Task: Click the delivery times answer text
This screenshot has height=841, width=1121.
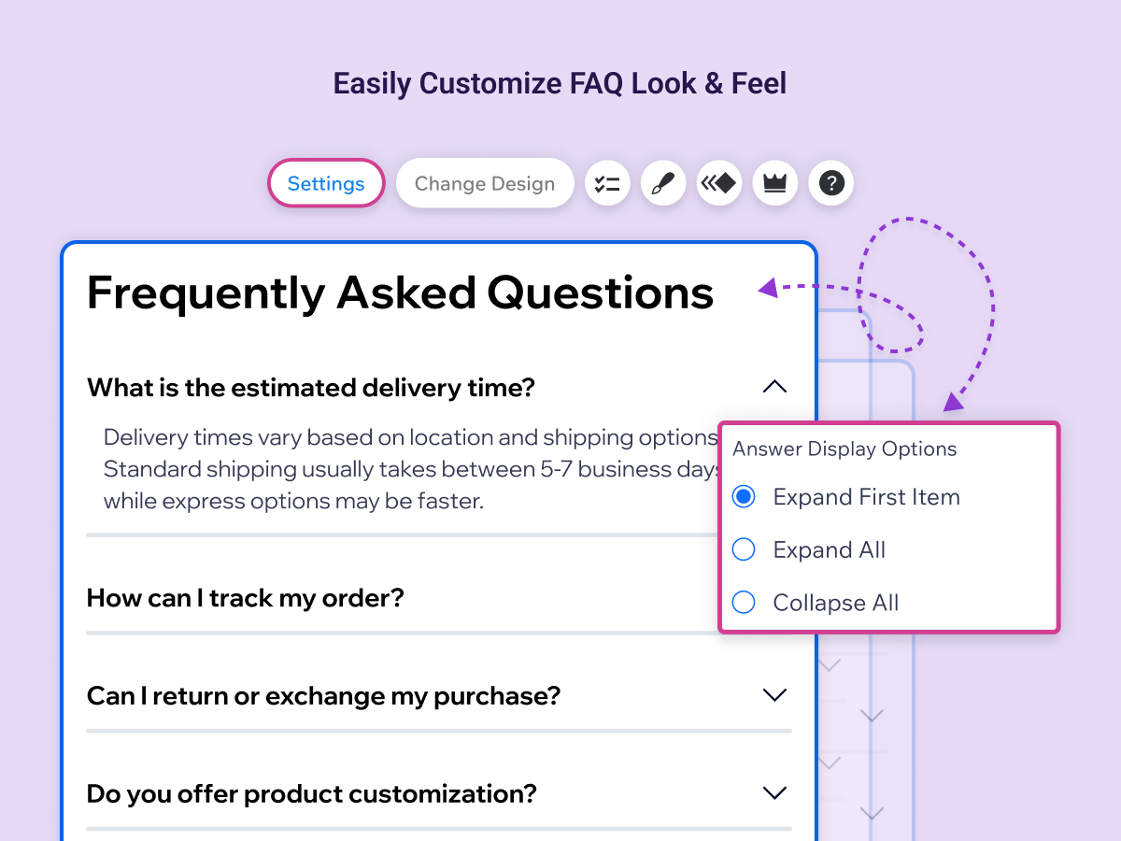Action: (x=411, y=469)
